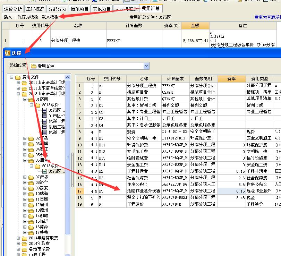Image resolution: width=281 pixels, height=256 pixels.
Task: Switch to the 费用汇总 tab
Action: [x=151, y=8]
